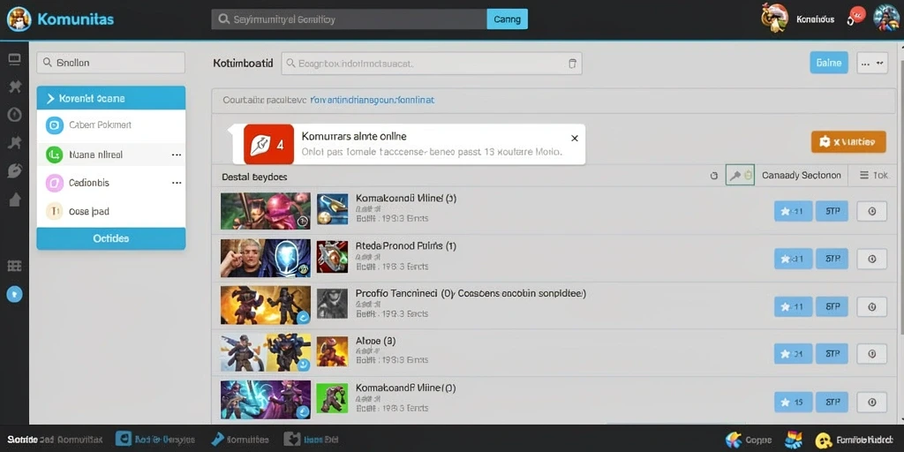904x452 pixels.
Task: Click the blue Octides button
Action: [x=111, y=238]
